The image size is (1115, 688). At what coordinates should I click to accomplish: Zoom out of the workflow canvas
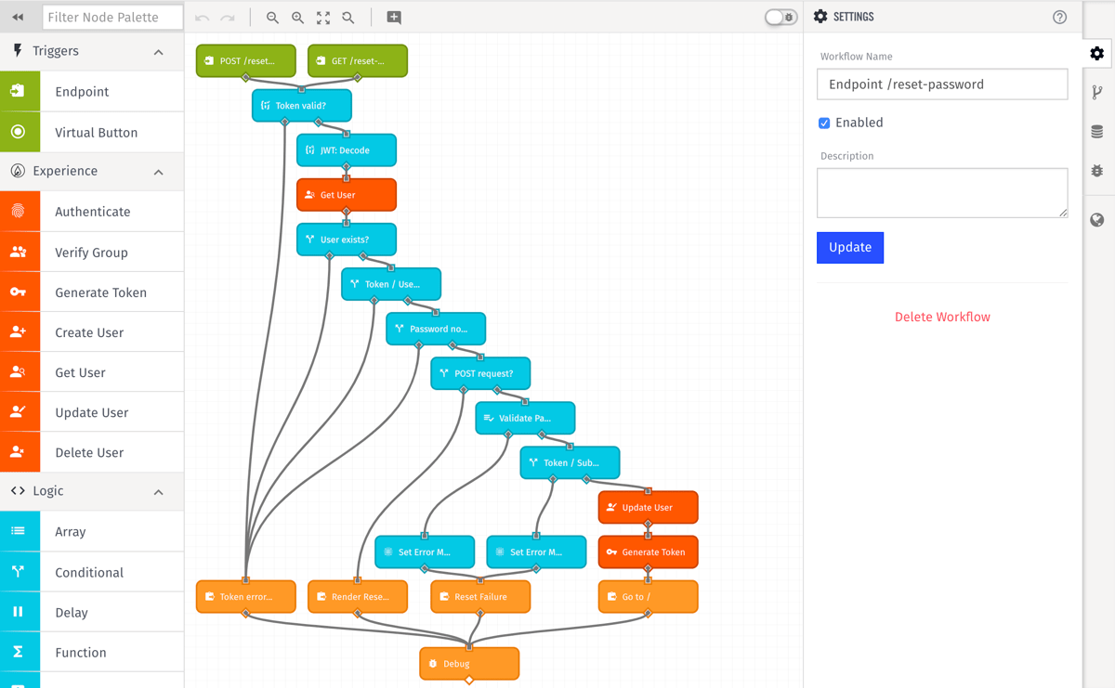click(x=272, y=18)
